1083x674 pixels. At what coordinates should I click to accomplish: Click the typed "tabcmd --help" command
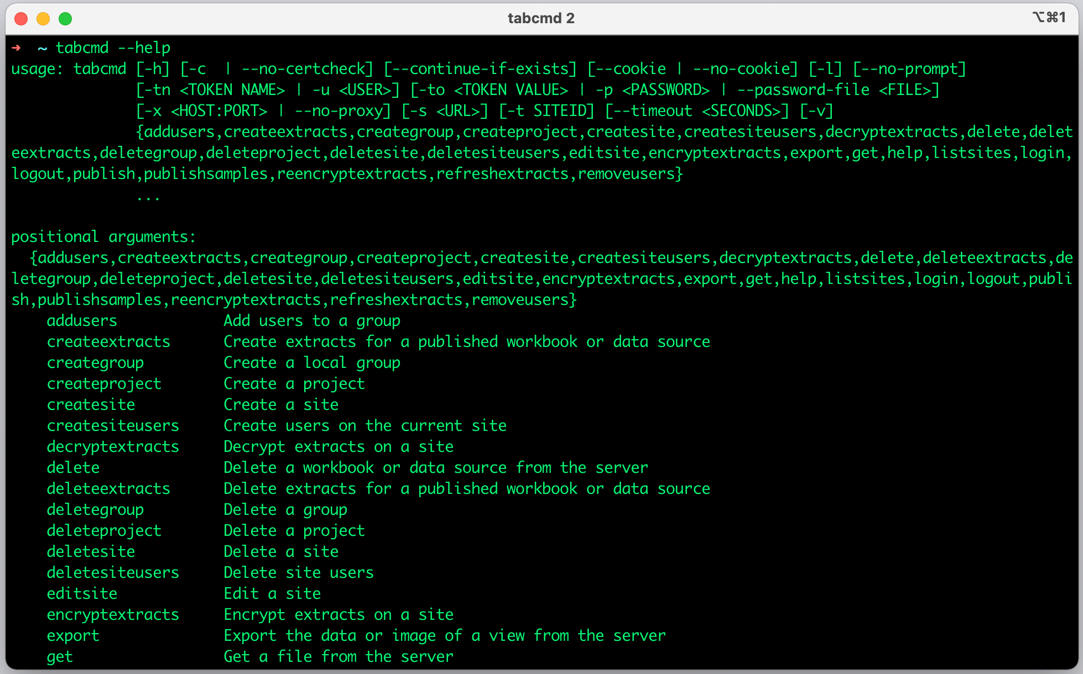(113, 48)
